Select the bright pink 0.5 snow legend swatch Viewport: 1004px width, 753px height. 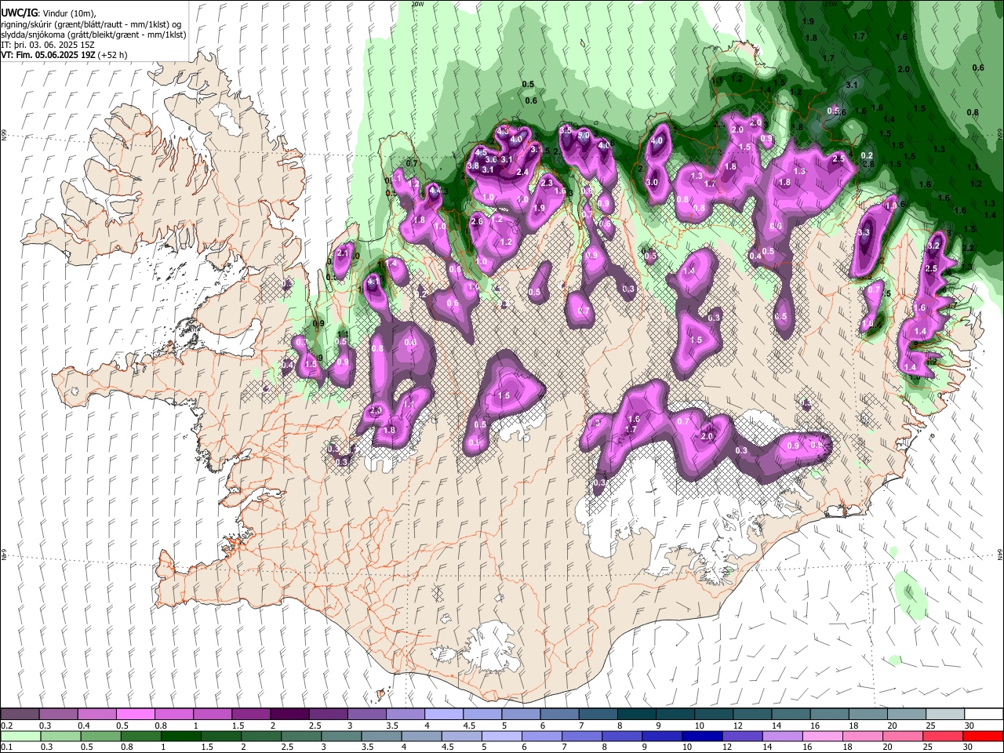point(135,714)
